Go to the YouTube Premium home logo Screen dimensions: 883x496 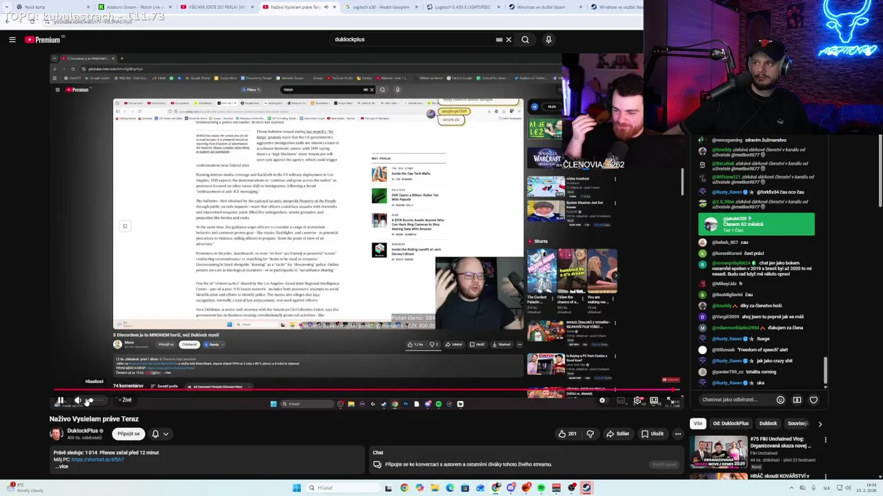tap(43, 39)
